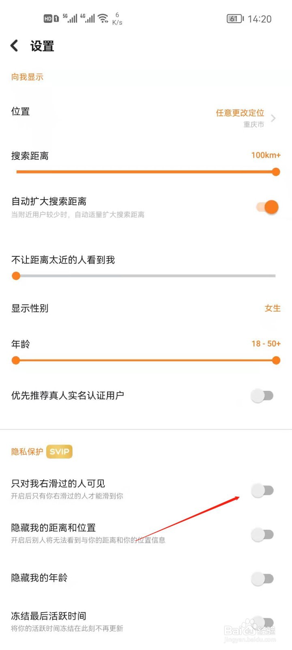Tap the WiFi icon in status bar
Viewport: 292px width, 650px height.
point(103,18)
